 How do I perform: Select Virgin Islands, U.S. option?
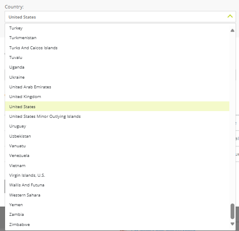pos(117,175)
